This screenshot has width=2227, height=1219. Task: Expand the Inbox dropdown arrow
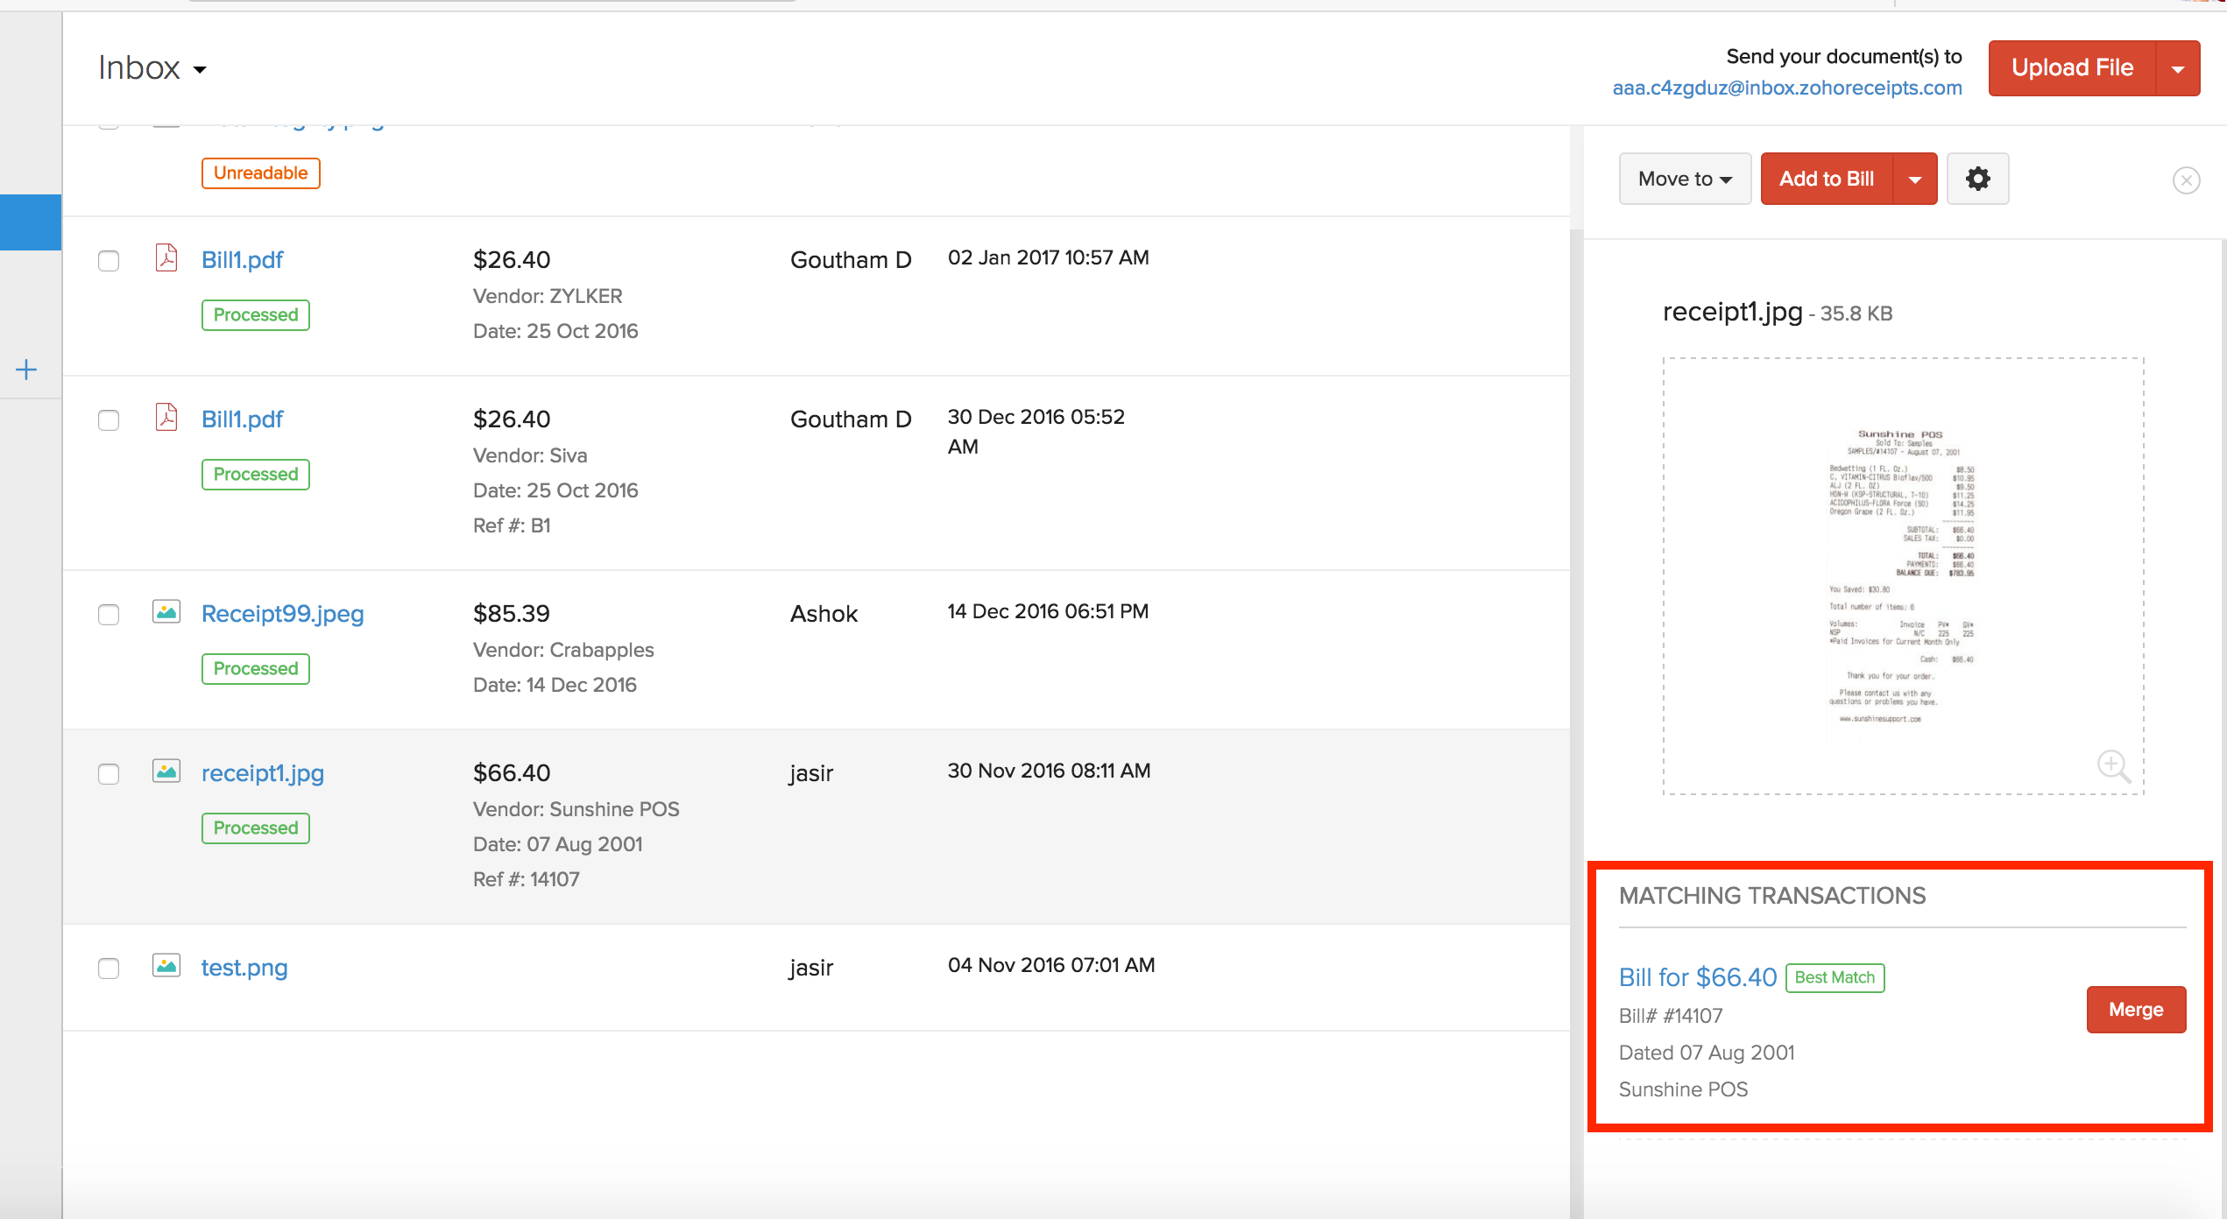pyautogui.click(x=201, y=70)
